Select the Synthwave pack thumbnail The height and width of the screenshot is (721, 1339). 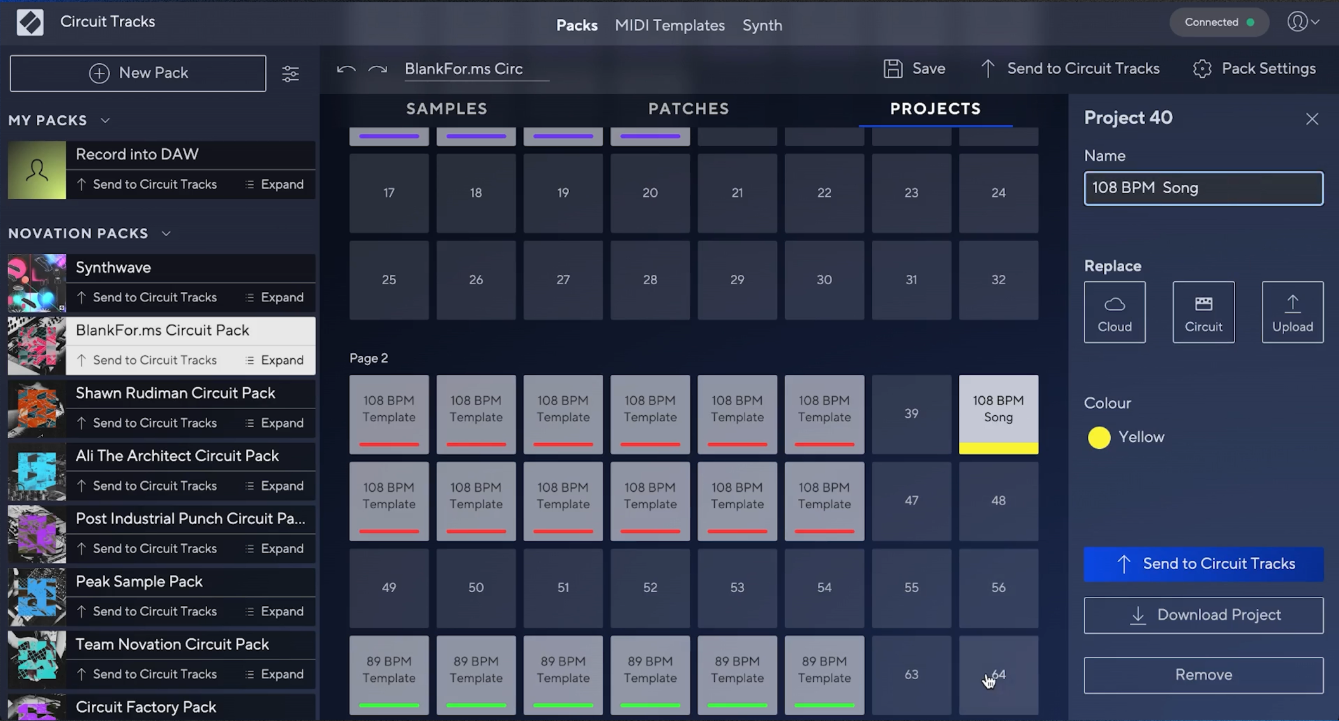37,283
